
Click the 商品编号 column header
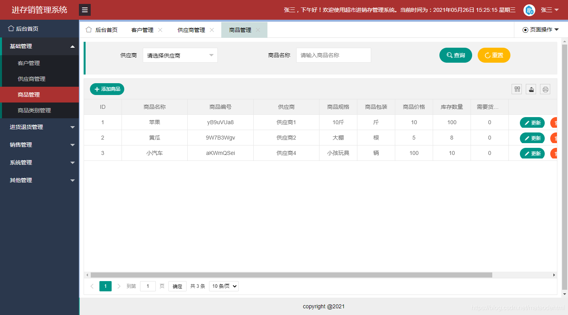click(220, 107)
